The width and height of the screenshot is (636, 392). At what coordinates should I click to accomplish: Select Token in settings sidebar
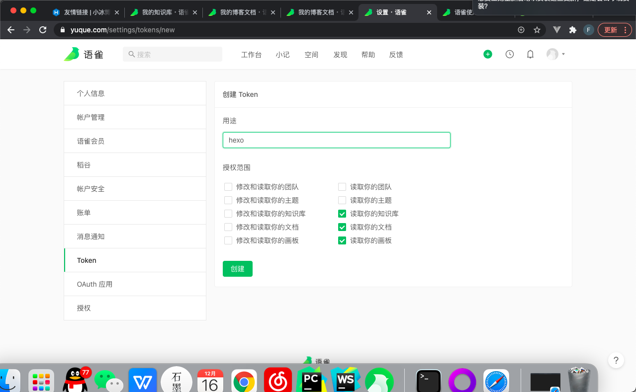pos(135,260)
